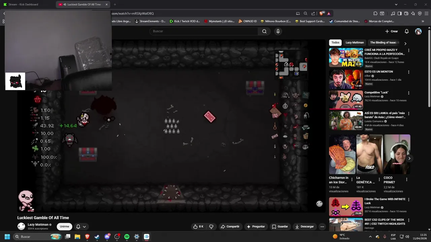Open Kick / Twitch VOD bookmark
Image resolution: width=431 pixels, height=242 pixels.
[185, 21]
